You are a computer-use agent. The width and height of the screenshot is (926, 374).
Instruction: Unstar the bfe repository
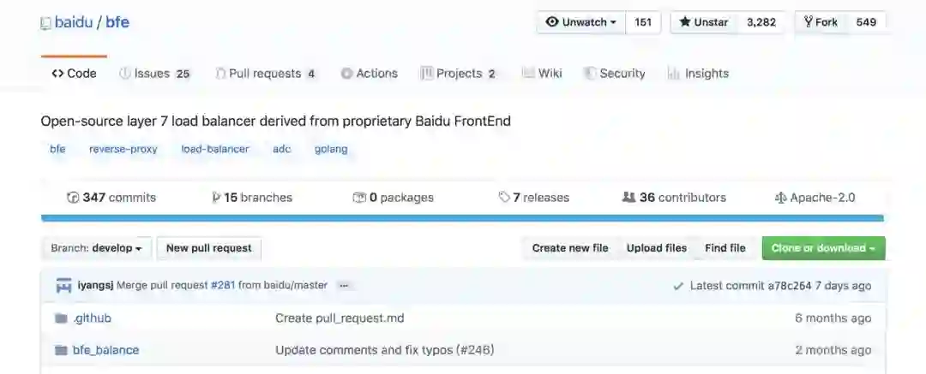pos(705,22)
